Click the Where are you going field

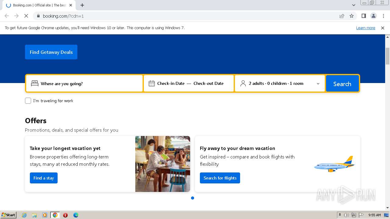(84, 83)
